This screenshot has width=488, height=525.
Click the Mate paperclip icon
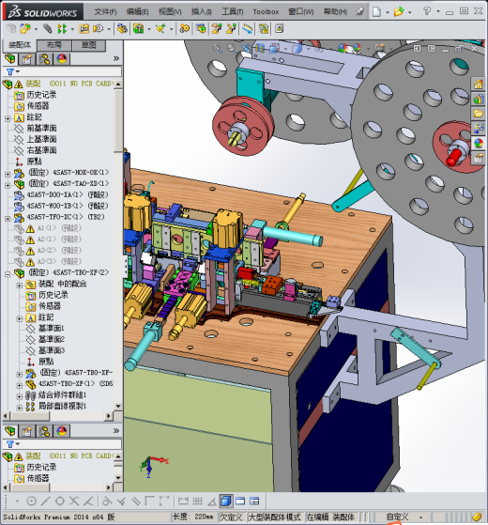[x=48, y=29]
